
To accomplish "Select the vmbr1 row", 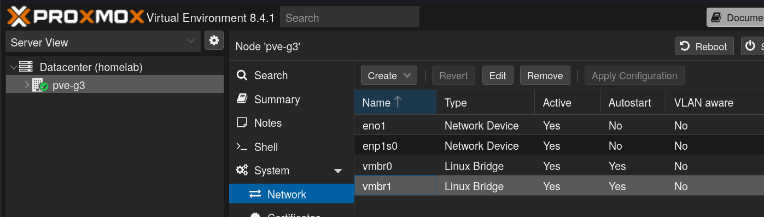I will pos(559,186).
